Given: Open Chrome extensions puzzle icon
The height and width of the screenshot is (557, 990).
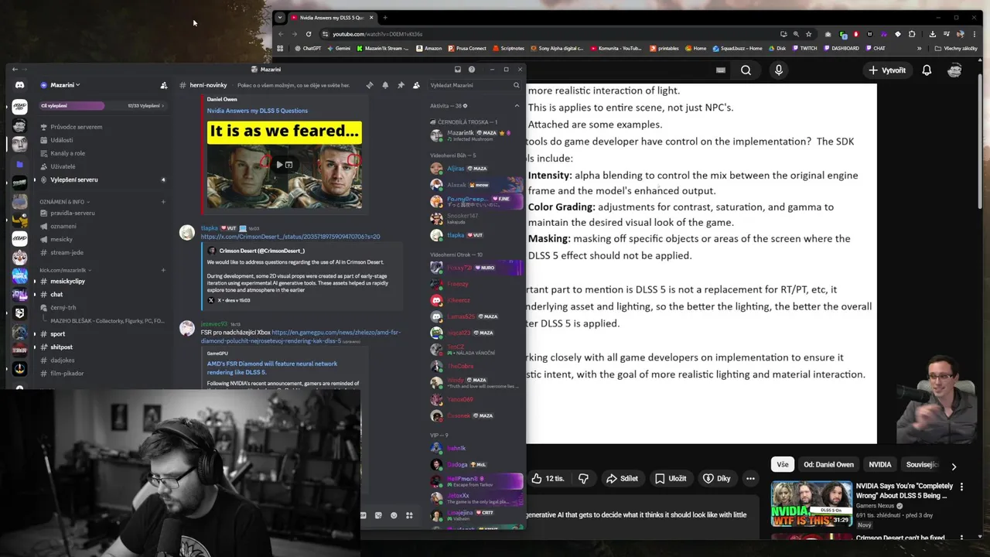Looking at the screenshot, I should pyautogui.click(x=912, y=34).
